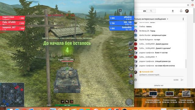Activate the red fire extinguisher consumable
This screenshot has width=195, height=110.
[x=131, y=75]
